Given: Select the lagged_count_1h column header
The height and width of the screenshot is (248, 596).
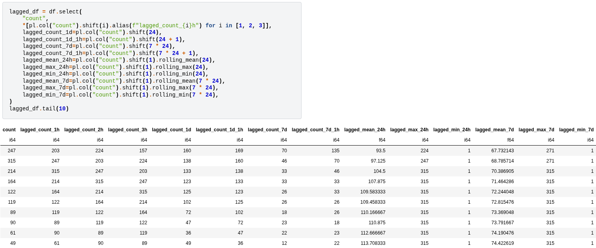Looking at the screenshot, I should point(40,130).
